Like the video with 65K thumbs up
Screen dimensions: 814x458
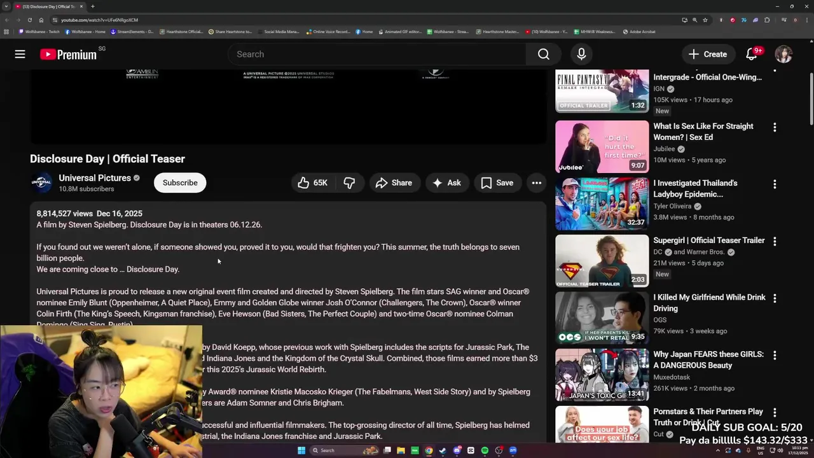click(313, 183)
